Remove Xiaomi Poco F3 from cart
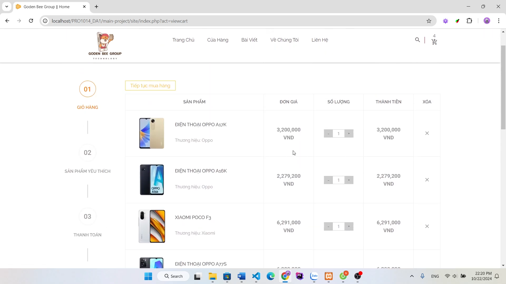This screenshot has height=284, width=506. pyautogui.click(x=427, y=226)
